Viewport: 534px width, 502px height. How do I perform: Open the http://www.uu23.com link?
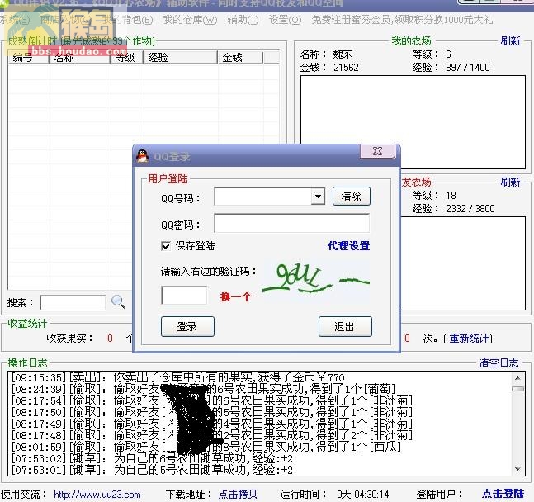[x=97, y=495]
